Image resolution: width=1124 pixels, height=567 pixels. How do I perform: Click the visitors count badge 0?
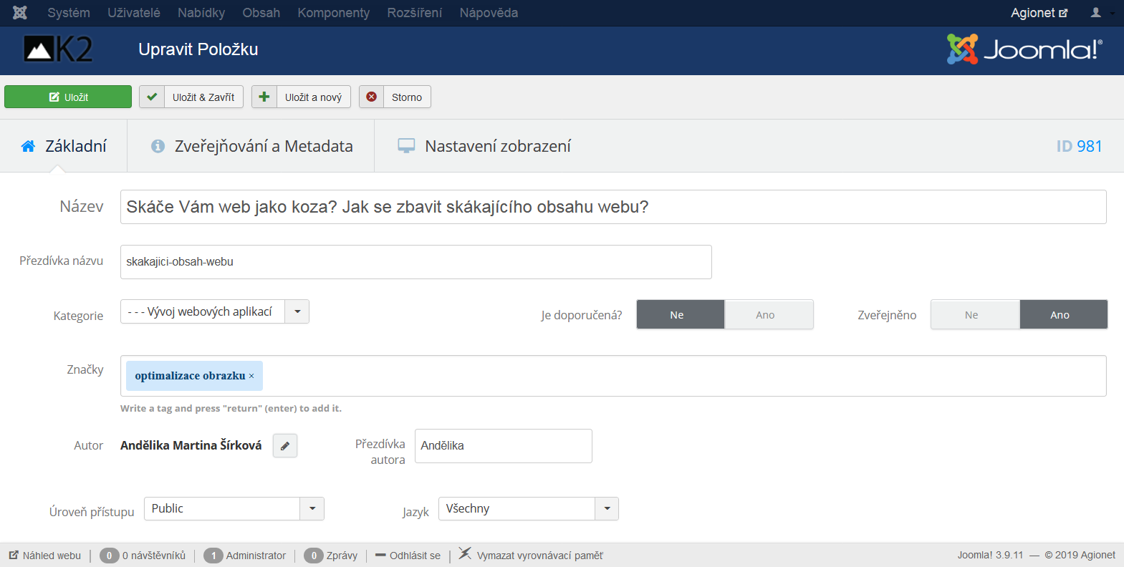pos(110,556)
